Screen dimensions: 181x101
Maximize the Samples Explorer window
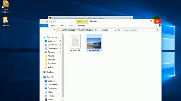coord(151,21)
